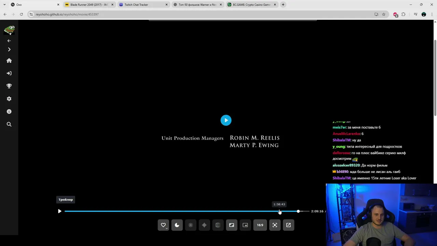The image size is (437, 246).
Task: Open search from sidebar magnifier
Action: click(9, 124)
